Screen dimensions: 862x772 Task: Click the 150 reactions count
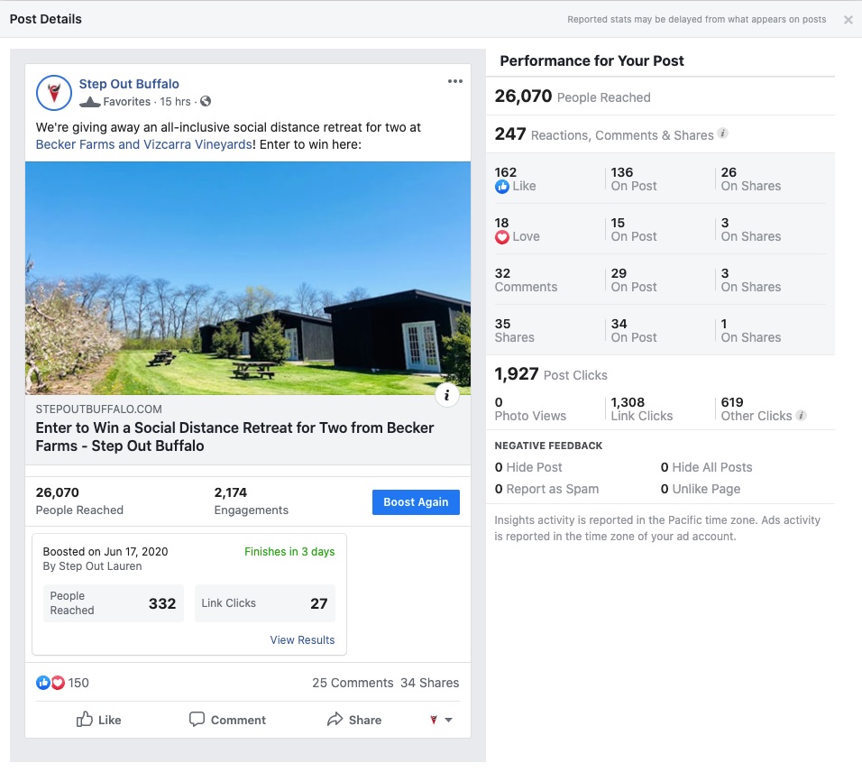click(78, 683)
